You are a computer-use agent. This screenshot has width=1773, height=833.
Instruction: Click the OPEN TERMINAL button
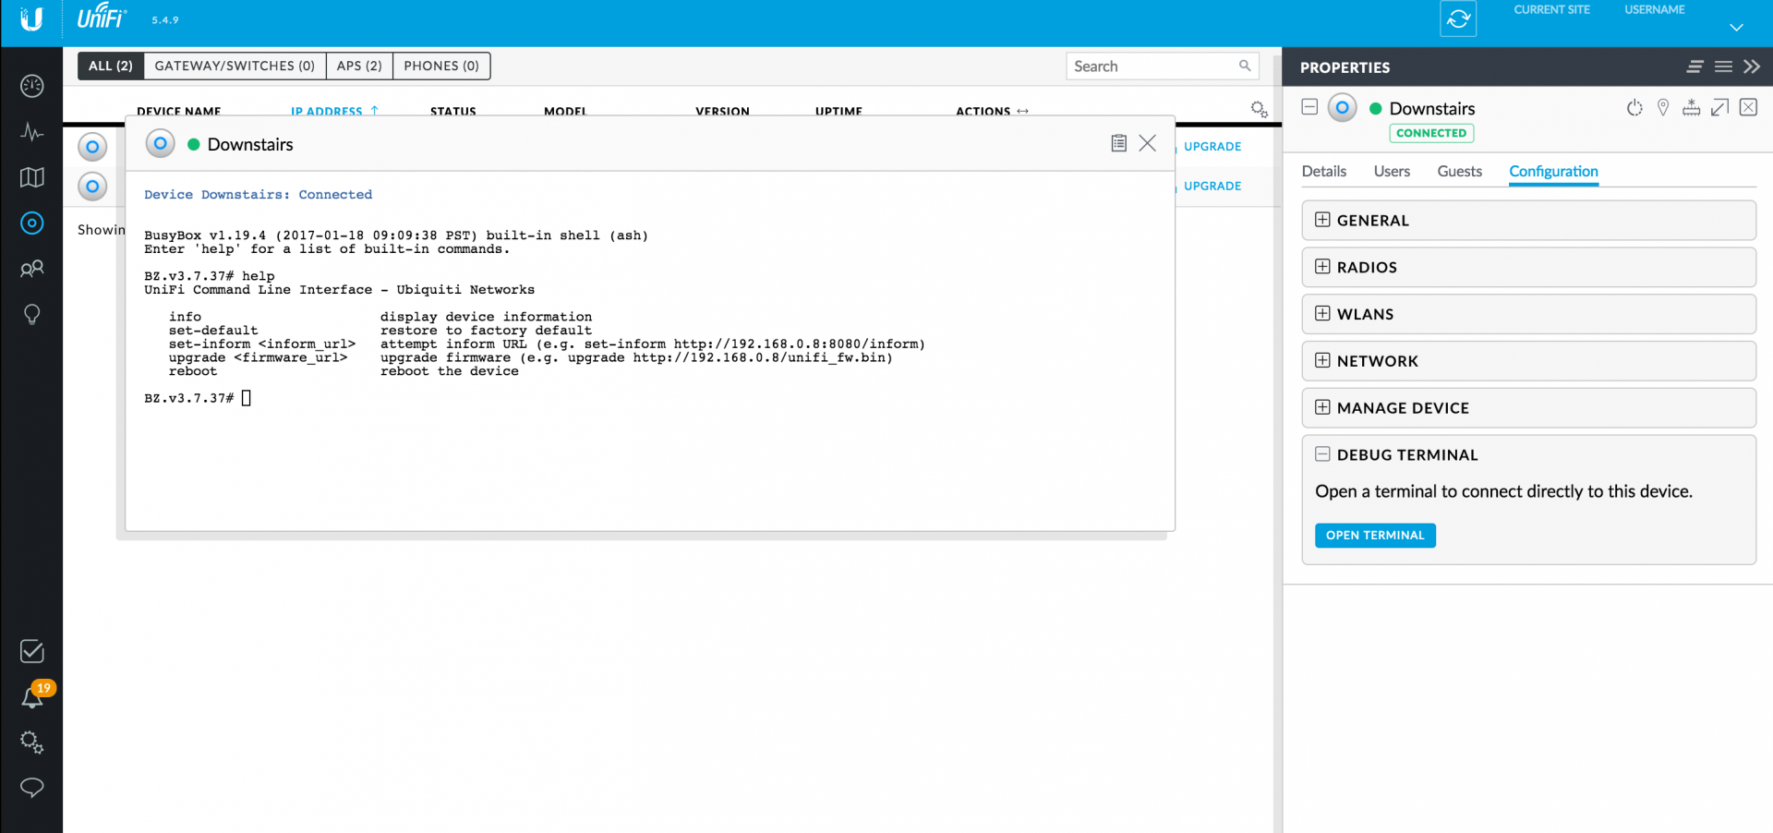(1374, 536)
